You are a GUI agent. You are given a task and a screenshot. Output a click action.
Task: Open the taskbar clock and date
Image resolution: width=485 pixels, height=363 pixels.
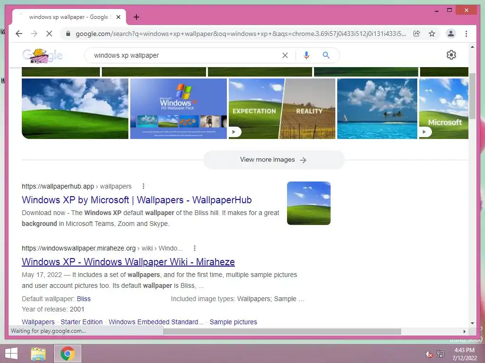tap(464, 354)
